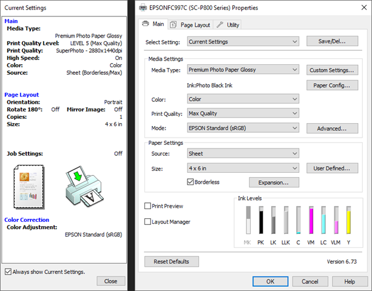
Task: Click 'LEVEL 5 (Max Quality)' value
Action: pyautogui.click(x=96, y=44)
